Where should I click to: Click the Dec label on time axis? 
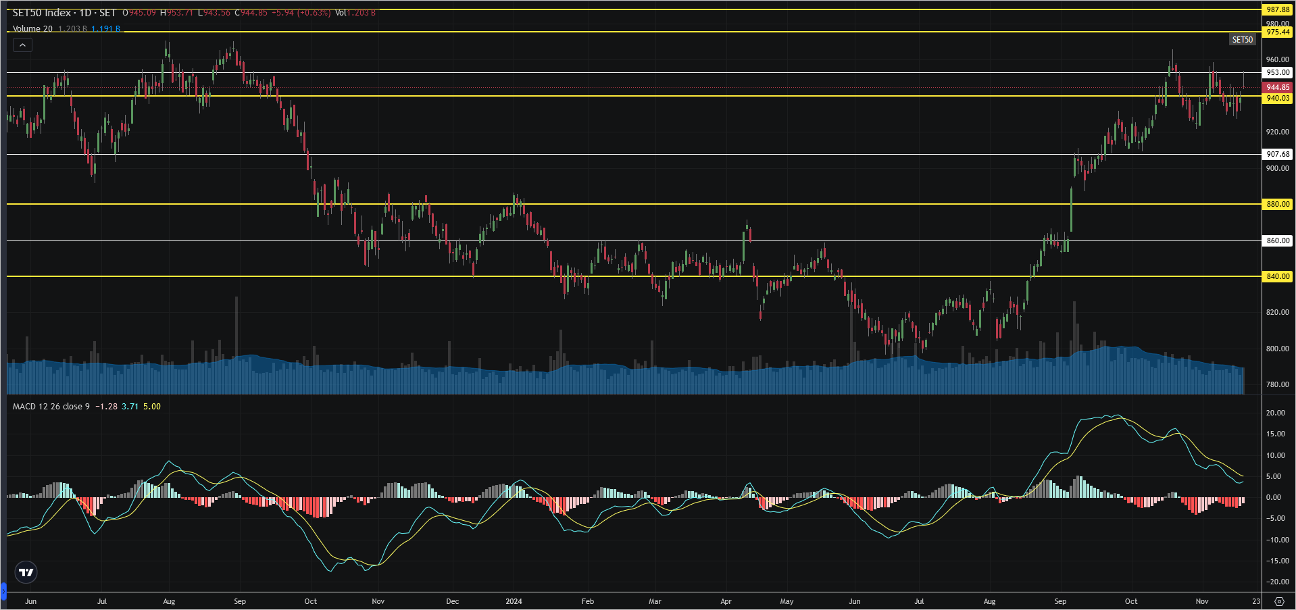[x=452, y=601]
